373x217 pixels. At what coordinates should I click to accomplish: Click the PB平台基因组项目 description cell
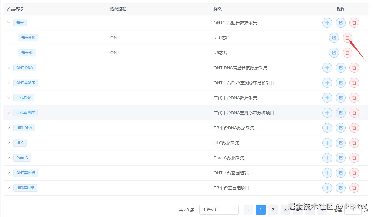point(231,188)
